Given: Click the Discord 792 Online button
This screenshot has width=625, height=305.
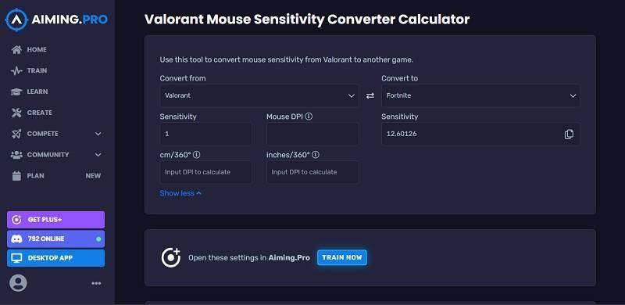Looking at the screenshot, I should click(x=55, y=239).
